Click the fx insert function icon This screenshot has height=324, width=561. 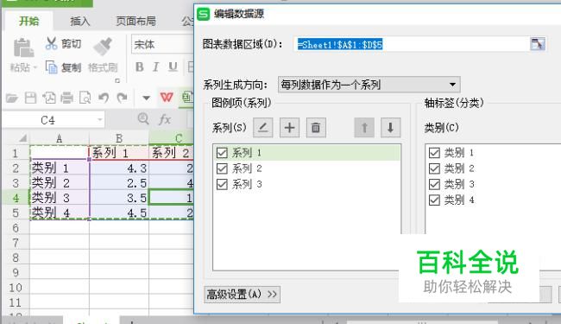click(x=165, y=119)
